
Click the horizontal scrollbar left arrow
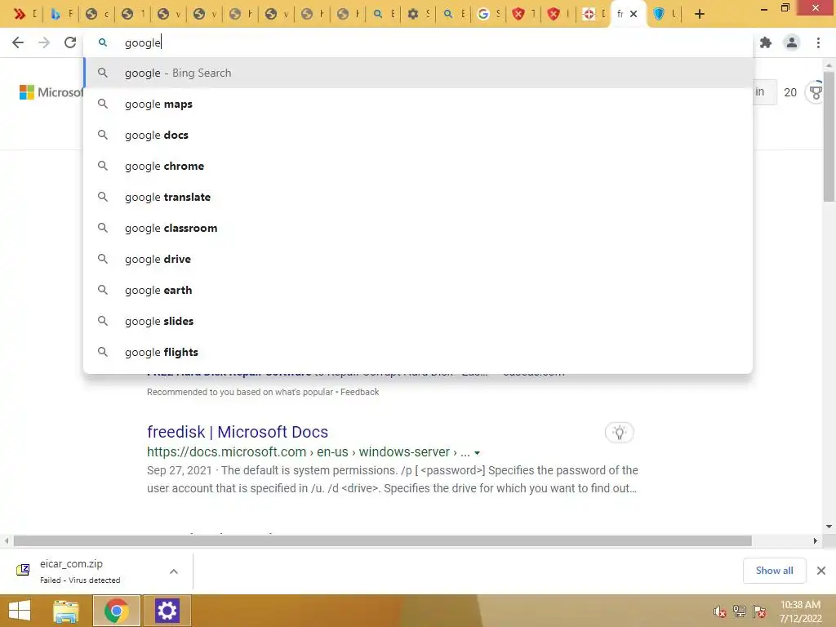coord(7,540)
